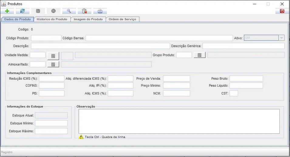This screenshot has height=157, width=290.
Task: Open lookup search for Unidade Medida
Action: click(53, 56)
